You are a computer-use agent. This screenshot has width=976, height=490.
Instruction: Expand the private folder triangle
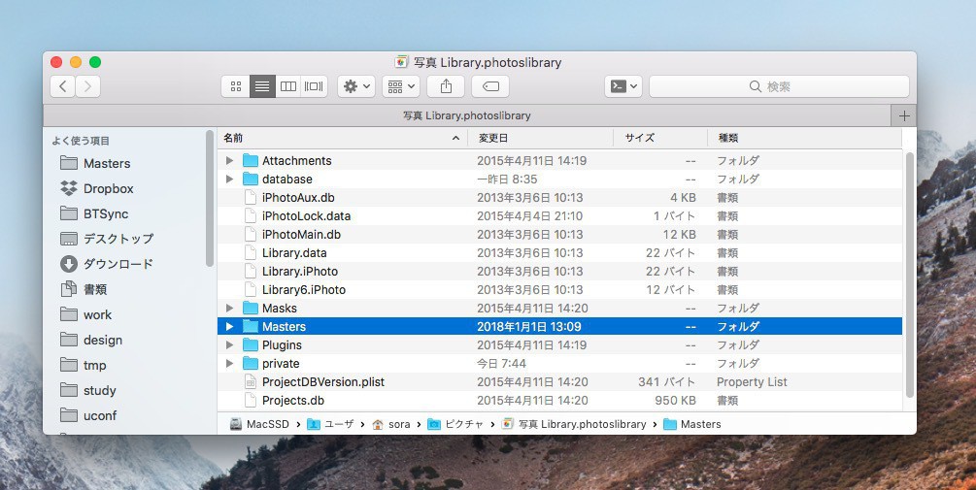(230, 363)
